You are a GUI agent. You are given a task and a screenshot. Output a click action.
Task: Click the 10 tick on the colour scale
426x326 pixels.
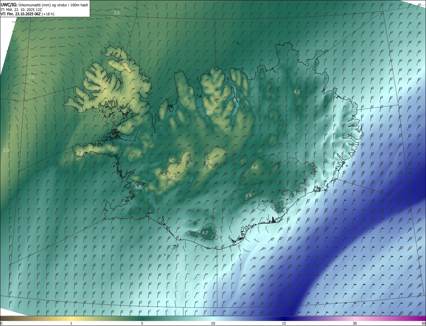pos(213,323)
